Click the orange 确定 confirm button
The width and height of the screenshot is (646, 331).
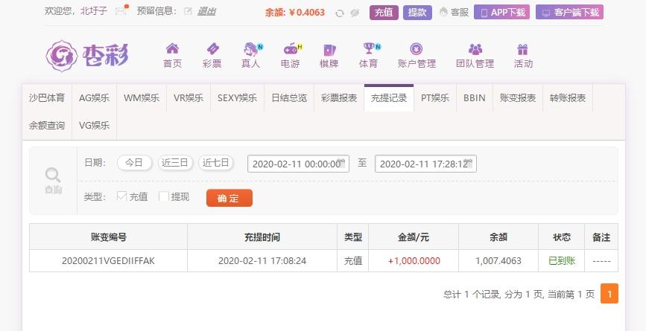point(229,198)
